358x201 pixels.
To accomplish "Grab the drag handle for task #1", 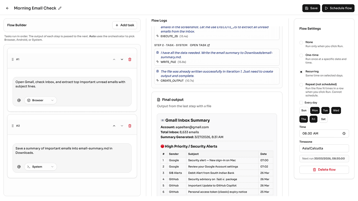I will [13, 59].
